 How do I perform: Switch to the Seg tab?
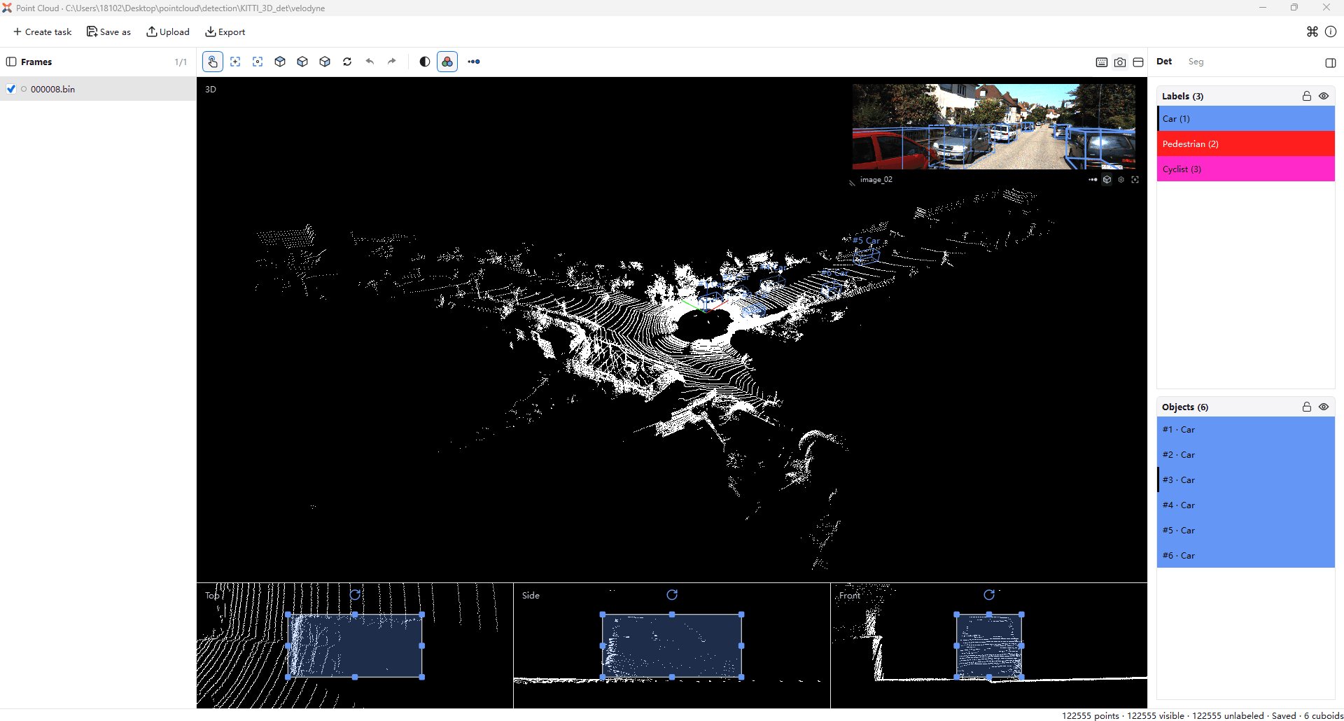click(x=1196, y=62)
